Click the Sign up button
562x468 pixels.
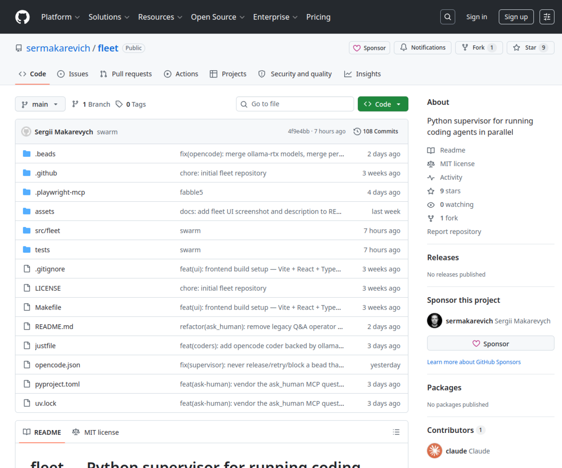516,17
